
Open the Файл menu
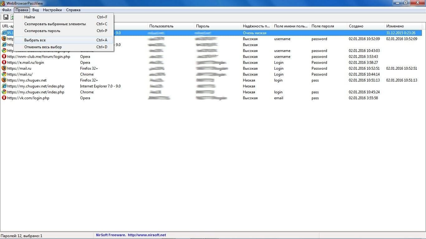[7, 10]
